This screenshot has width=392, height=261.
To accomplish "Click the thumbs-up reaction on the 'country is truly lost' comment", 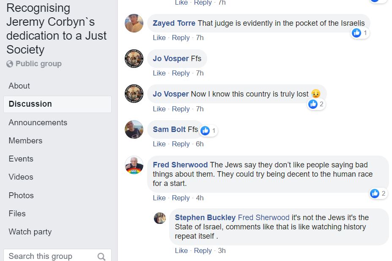I will 313,104.
